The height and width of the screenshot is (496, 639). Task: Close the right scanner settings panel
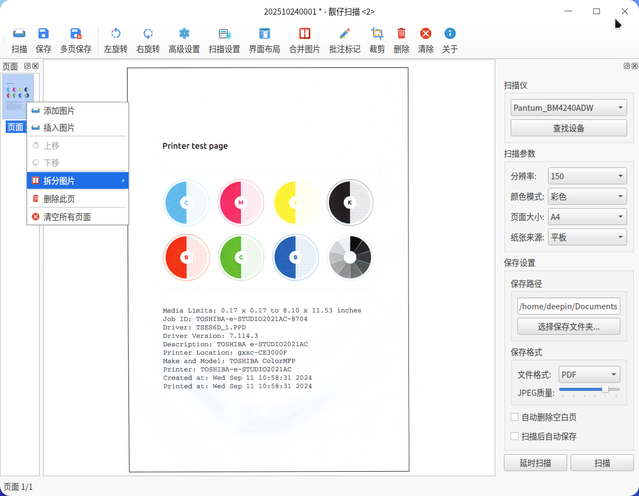634,66
